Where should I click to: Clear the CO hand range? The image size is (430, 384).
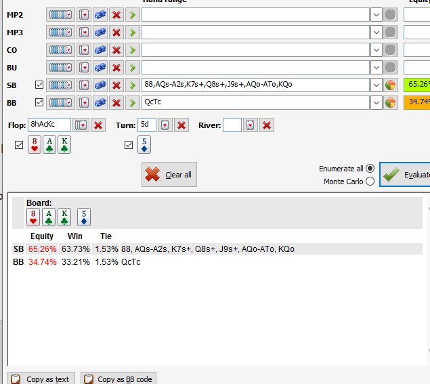pos(116,50)
